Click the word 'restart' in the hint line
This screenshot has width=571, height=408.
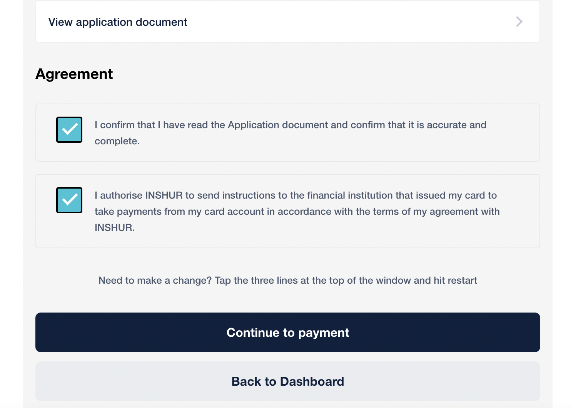462,280
